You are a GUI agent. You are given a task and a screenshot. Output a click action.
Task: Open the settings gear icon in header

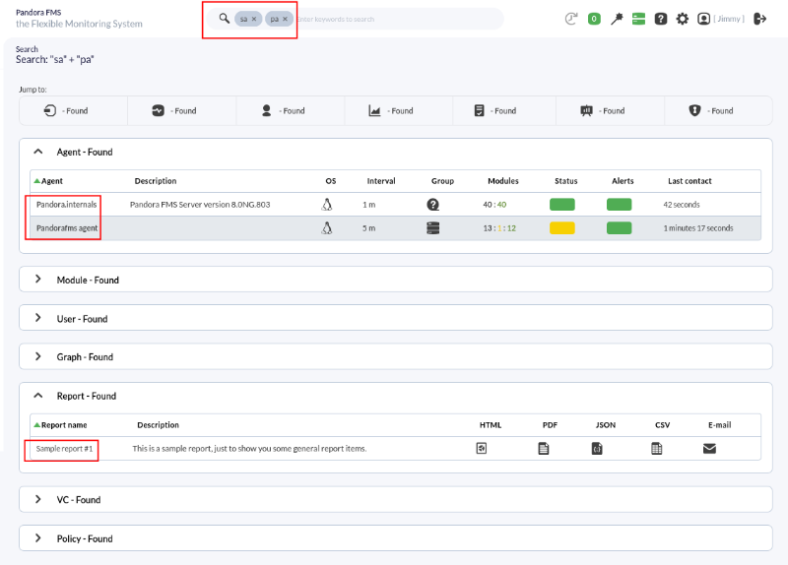point(682,19)
